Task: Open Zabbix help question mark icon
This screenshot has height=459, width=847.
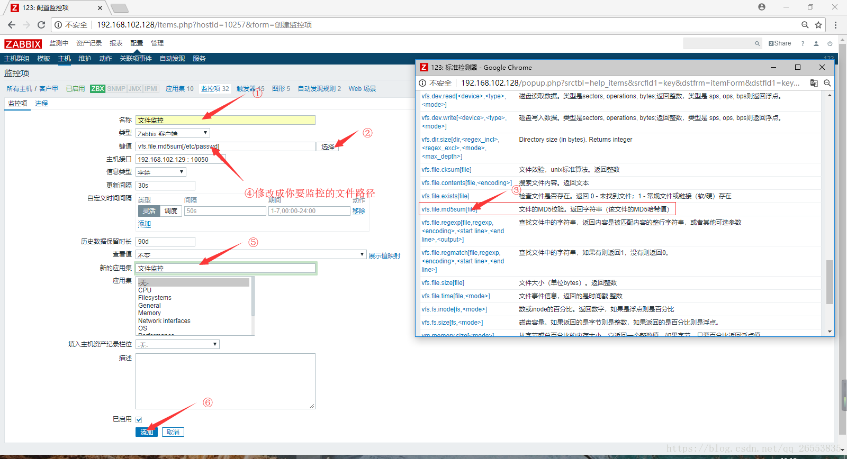Action: (803, 43)
